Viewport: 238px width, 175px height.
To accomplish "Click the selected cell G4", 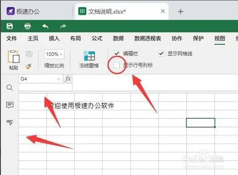I will pos(201,123).
